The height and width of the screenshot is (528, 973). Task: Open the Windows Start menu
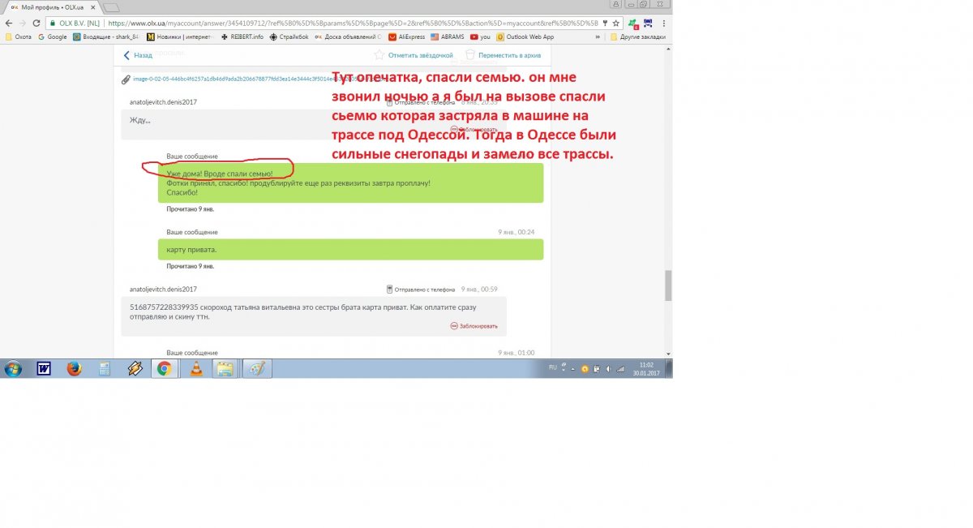[13, 369]
